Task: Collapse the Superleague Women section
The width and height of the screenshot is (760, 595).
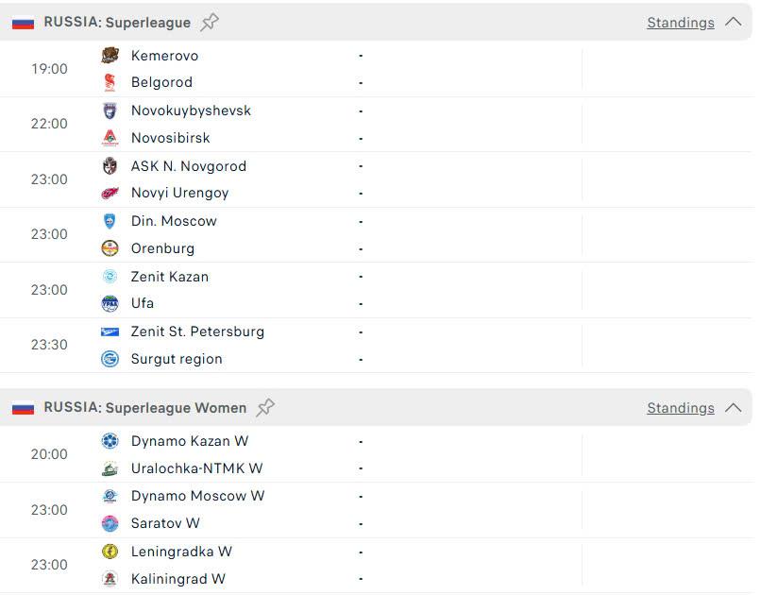Action: coord(733,408)
